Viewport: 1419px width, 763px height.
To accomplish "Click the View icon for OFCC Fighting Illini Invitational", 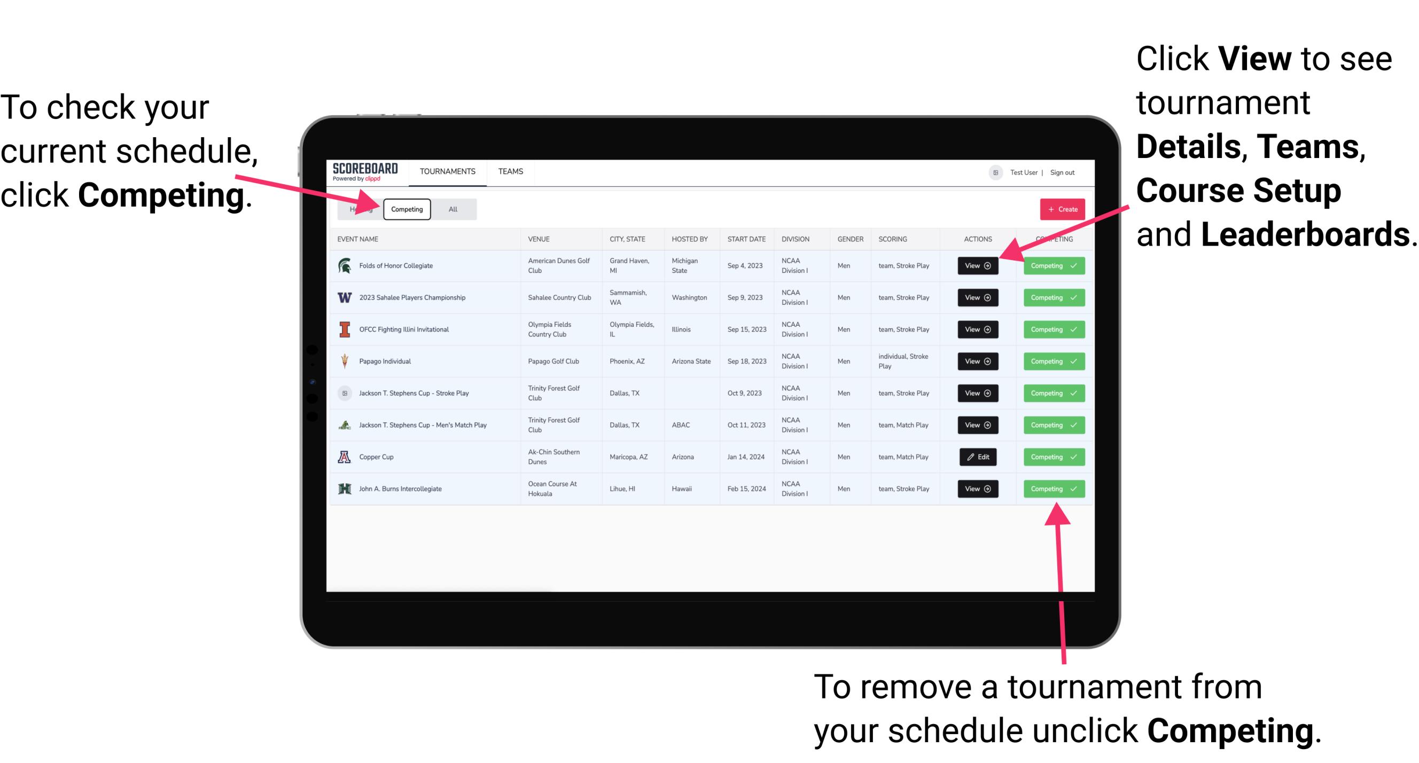I will pyautogui.click(x=977, y=330).
